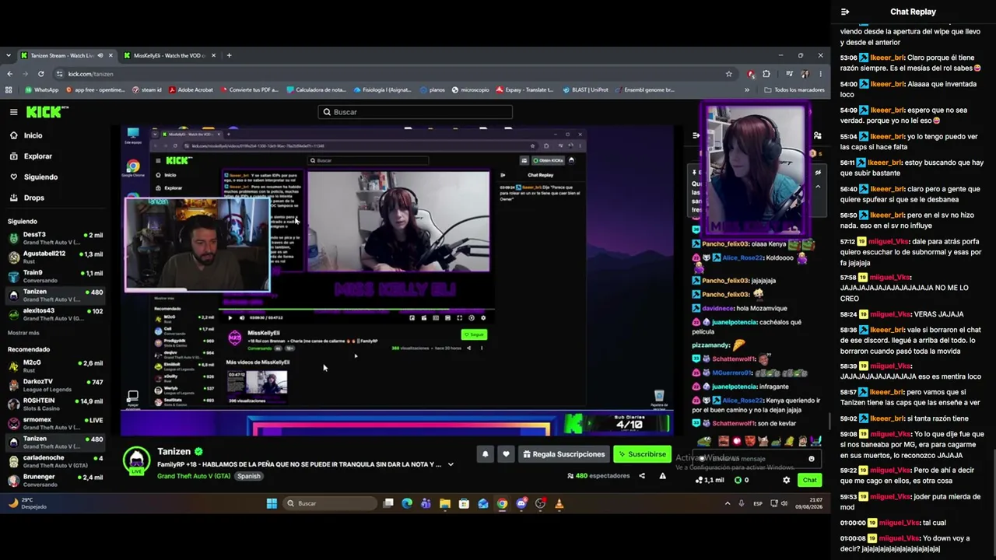Open Tanizen channel avatar

137,459
